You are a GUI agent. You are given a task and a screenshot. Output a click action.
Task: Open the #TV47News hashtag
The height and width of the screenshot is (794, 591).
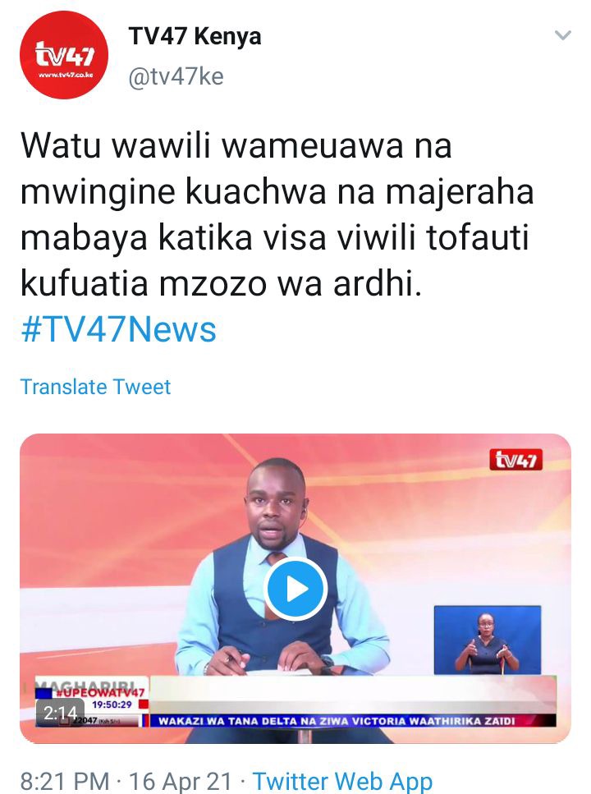point(118,329)
